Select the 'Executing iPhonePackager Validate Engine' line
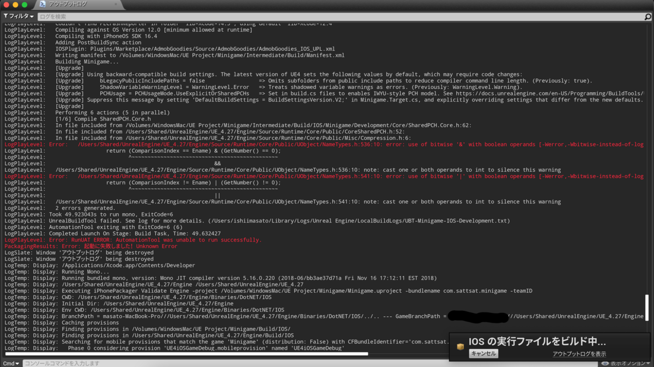The width and height of the screenshot is (654, 367). tap(268, 291)
